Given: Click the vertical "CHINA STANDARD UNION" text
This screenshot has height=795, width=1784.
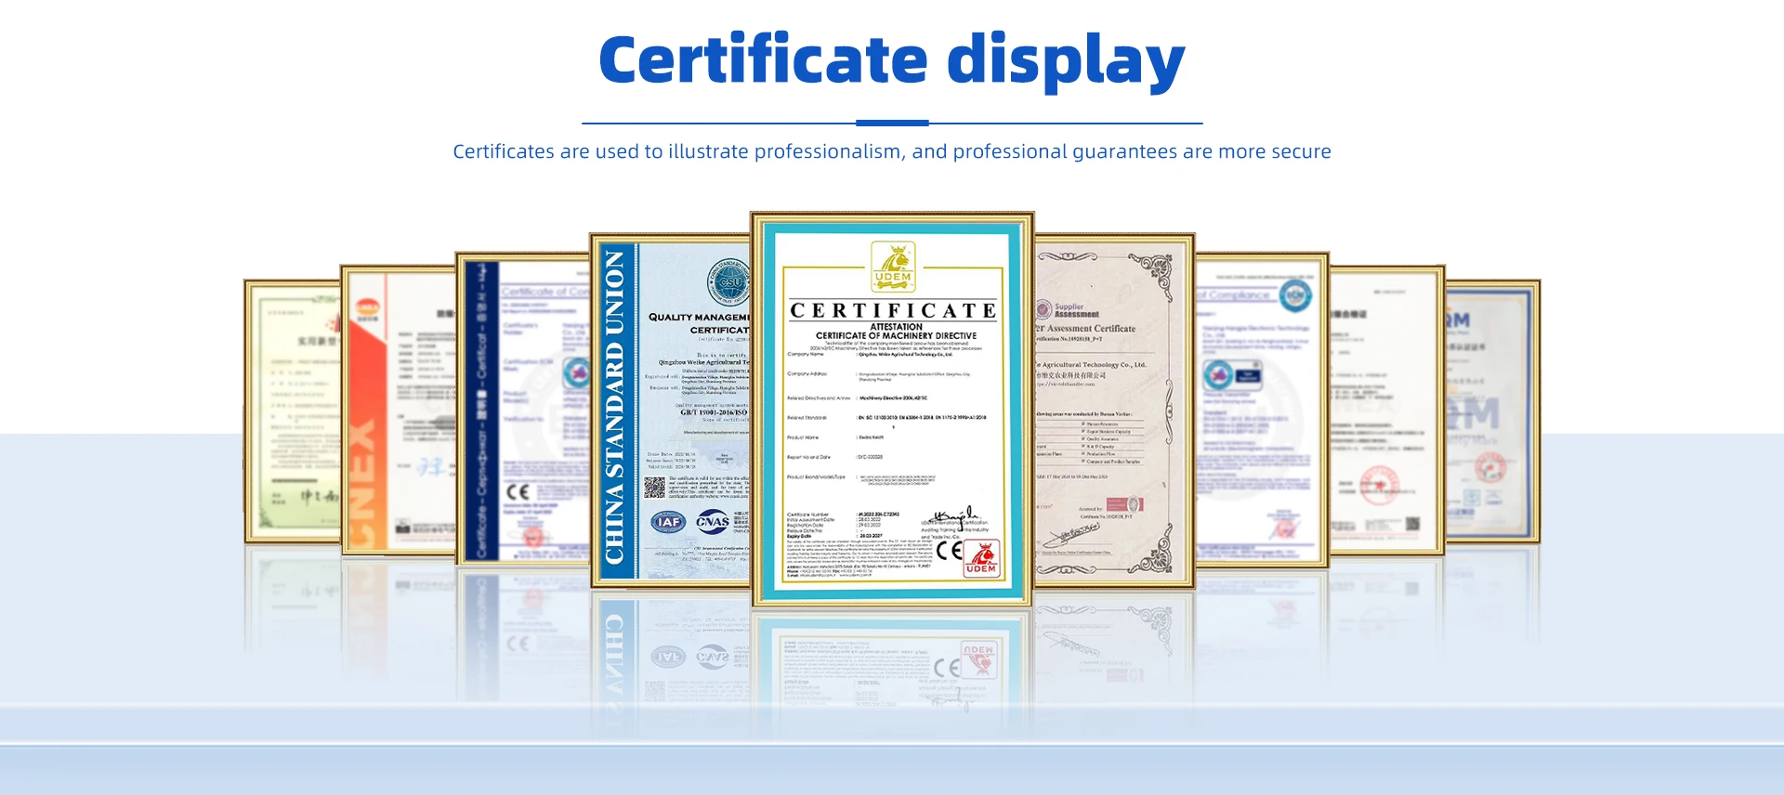Looking at the screenshot, I should tap(615, 408).
